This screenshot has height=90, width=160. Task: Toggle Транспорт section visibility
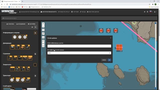(35, 76)
